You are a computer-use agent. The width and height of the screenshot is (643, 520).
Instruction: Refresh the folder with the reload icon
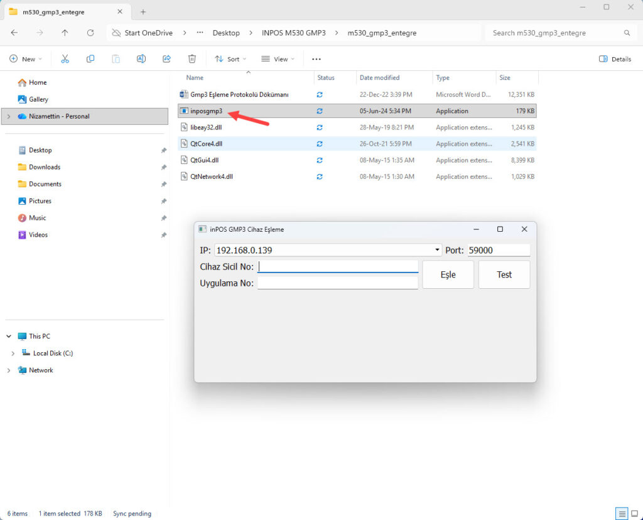tap(90, 33)
